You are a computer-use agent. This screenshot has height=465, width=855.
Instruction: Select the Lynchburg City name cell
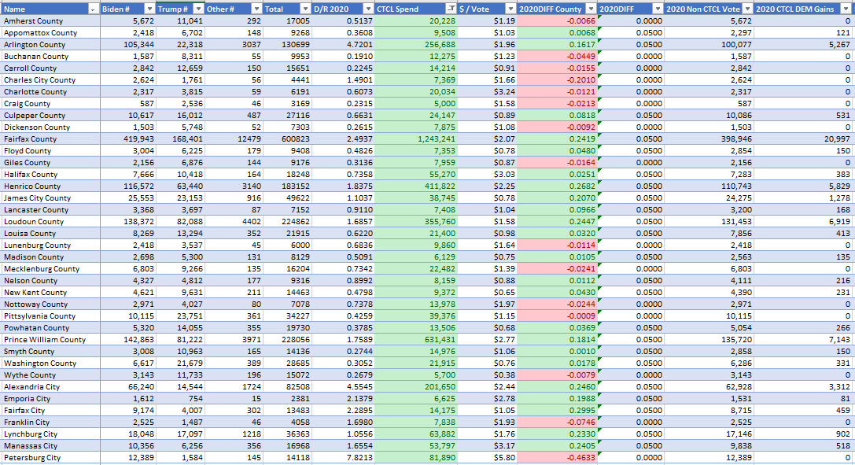50,434
